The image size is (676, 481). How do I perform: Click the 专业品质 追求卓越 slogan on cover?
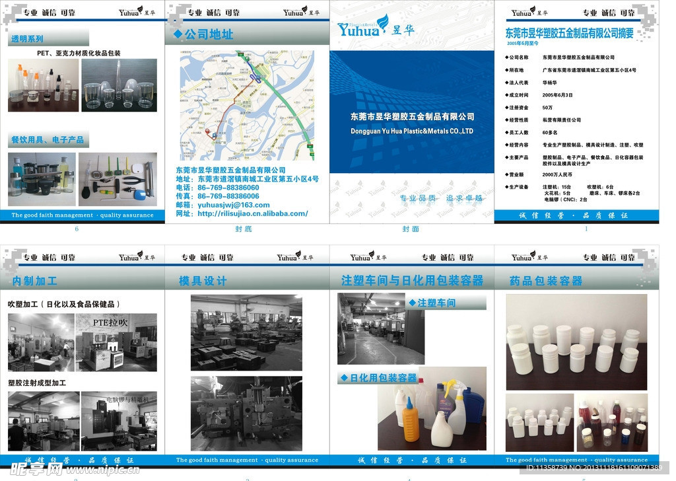(441, 198)
